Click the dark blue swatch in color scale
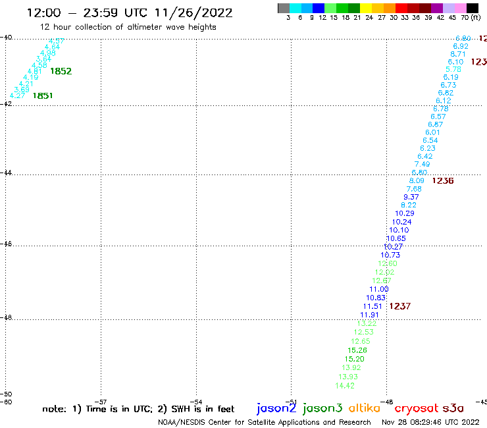 319,8
